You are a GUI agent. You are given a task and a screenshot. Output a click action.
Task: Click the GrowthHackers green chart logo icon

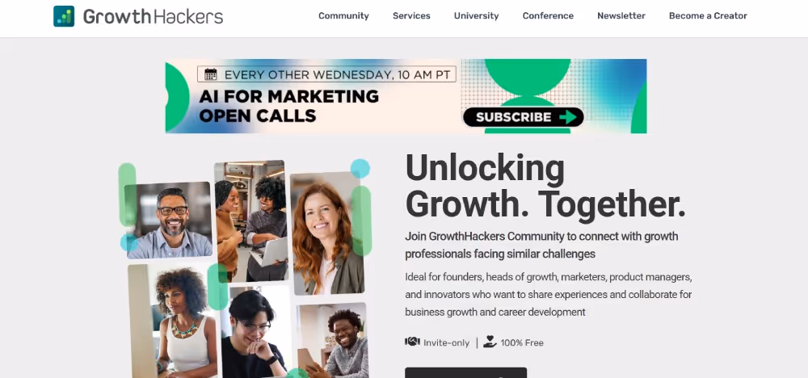click(x=64, y=16)
